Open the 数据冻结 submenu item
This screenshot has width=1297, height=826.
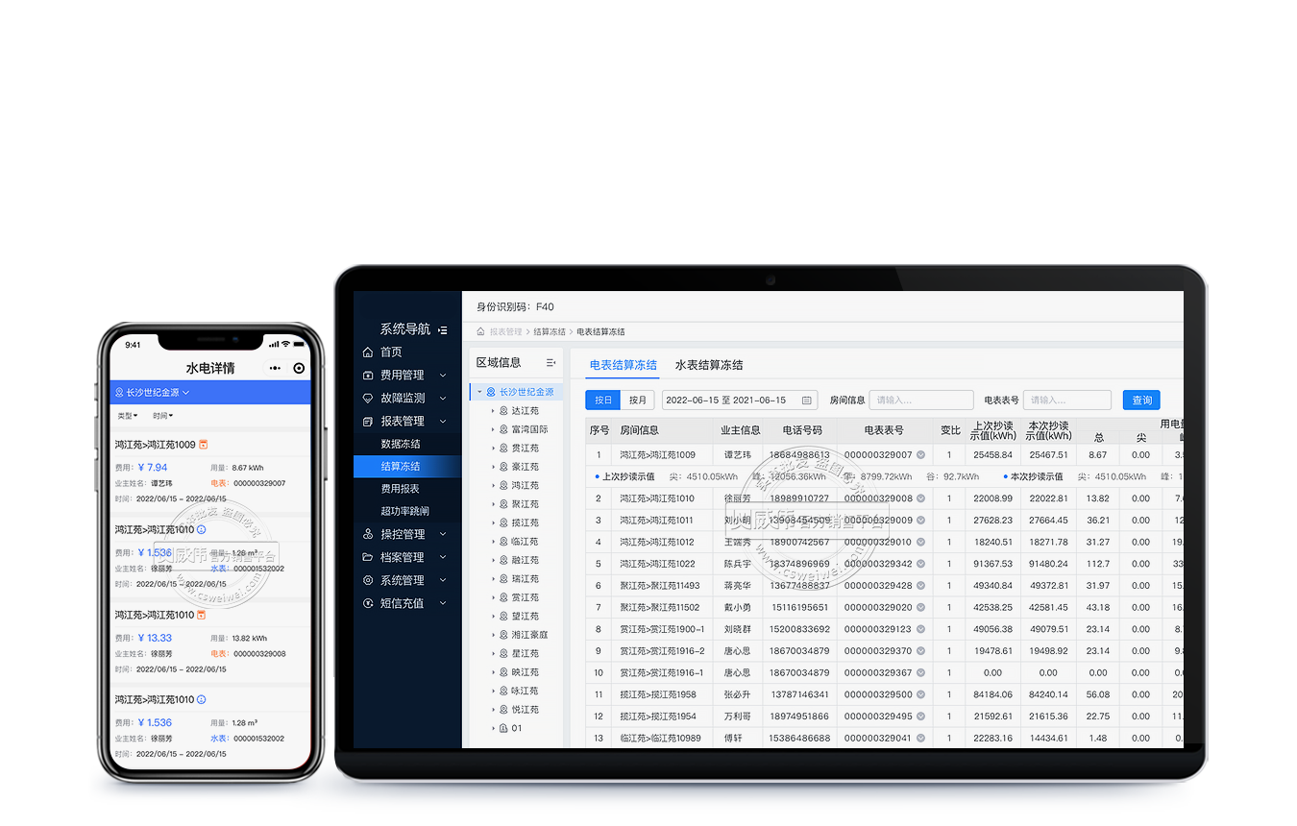coord(401,444)
